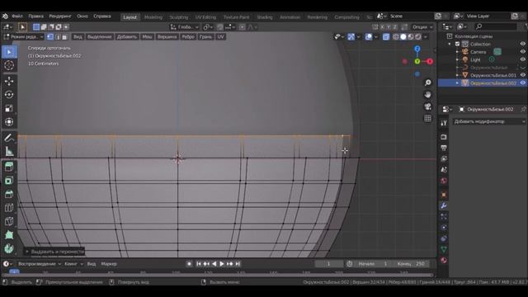Select the Poly Build tool
The height and width of the screenshot is (297, 528).
9,234
